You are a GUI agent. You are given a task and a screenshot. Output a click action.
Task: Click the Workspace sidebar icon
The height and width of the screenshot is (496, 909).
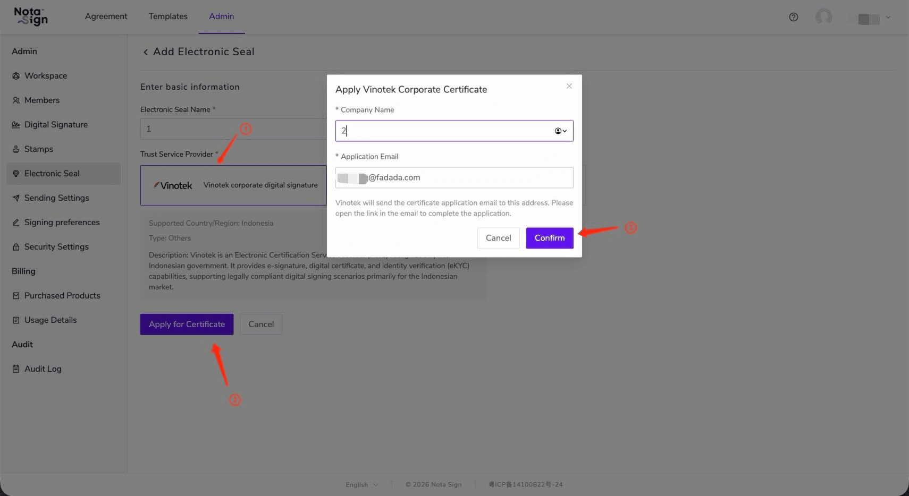coord(16,76)
